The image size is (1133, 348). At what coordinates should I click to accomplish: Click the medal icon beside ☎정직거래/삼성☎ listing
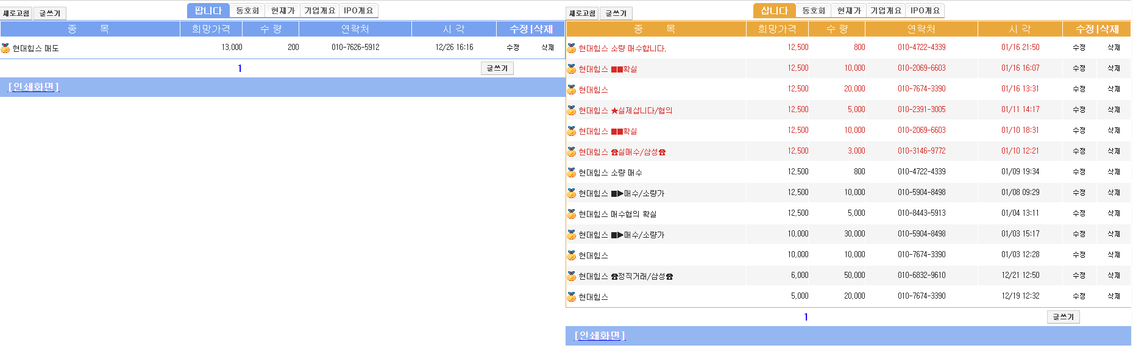[x=571, y=276]
